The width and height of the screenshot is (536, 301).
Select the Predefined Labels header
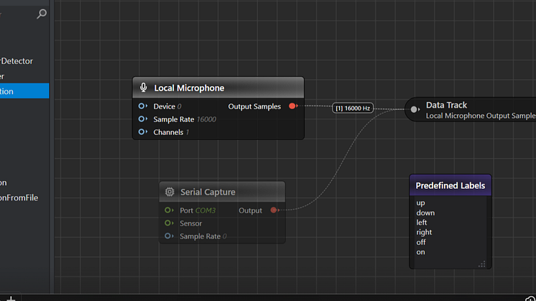pyautogui.click(x=450, y=185)
